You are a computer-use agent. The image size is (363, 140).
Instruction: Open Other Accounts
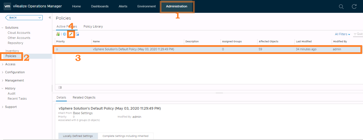click(19, 38)
